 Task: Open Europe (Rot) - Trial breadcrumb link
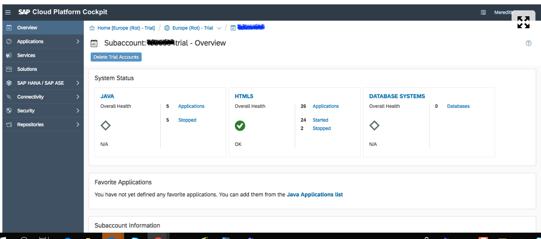[193, 28]
